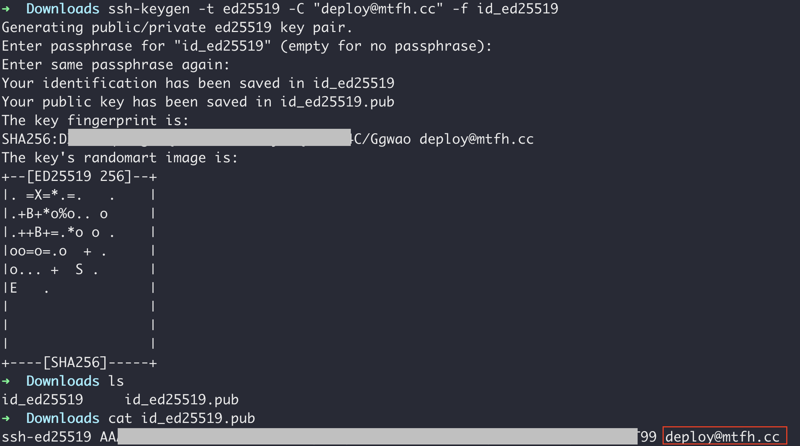Click the redacted public key gray block
Viewport: 800px width, 446px height.
[377, 436]
